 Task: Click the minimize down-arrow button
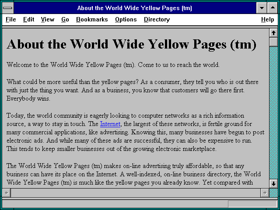pyautogui.click(x=262, y=8)
